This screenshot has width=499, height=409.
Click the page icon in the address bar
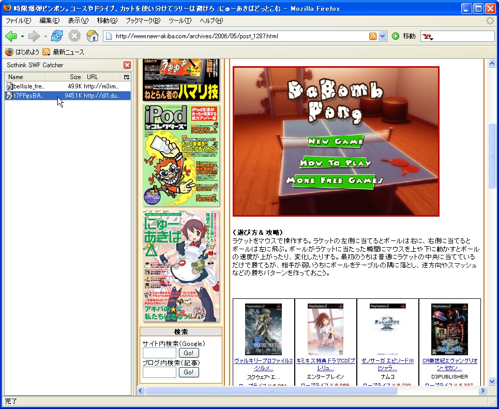pyautogui.click(x=109, y=36)
